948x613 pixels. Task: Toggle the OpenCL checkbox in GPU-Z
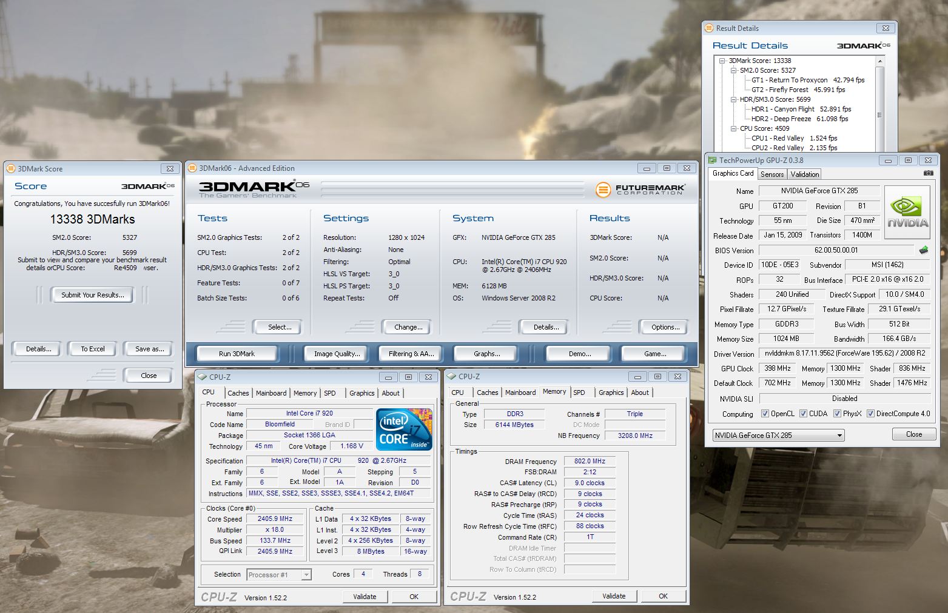(765, 414)
